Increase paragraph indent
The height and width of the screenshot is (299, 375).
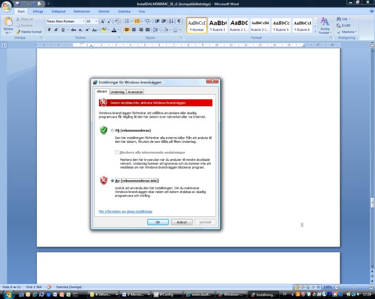(164, 22)
